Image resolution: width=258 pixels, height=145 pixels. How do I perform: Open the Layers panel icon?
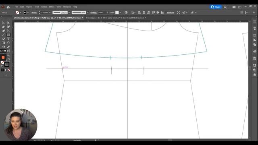tap(254, 75)
